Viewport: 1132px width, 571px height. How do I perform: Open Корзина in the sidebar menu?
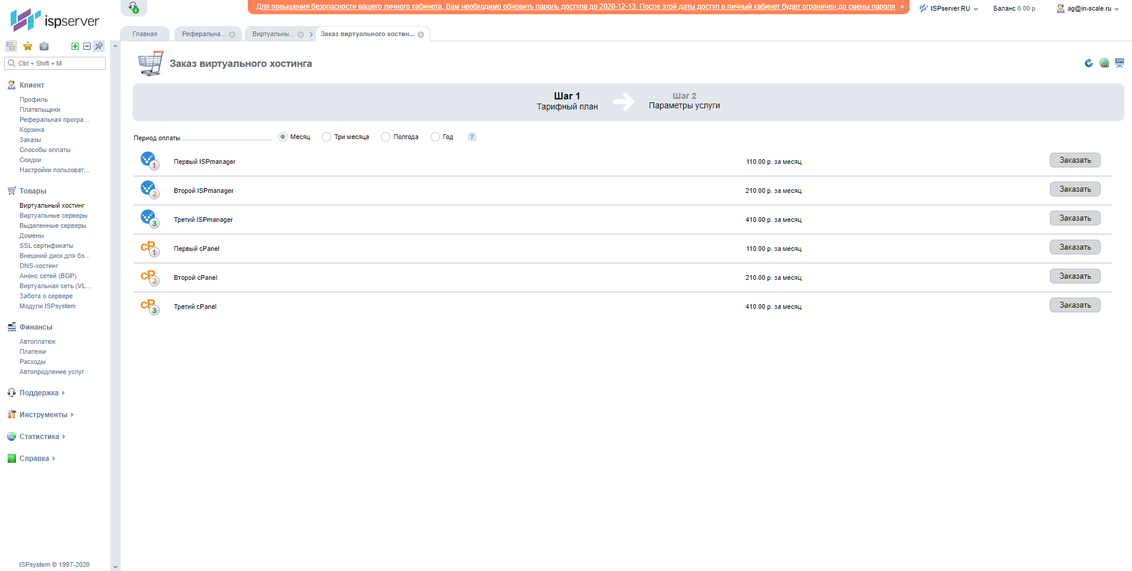coord(32,130)
